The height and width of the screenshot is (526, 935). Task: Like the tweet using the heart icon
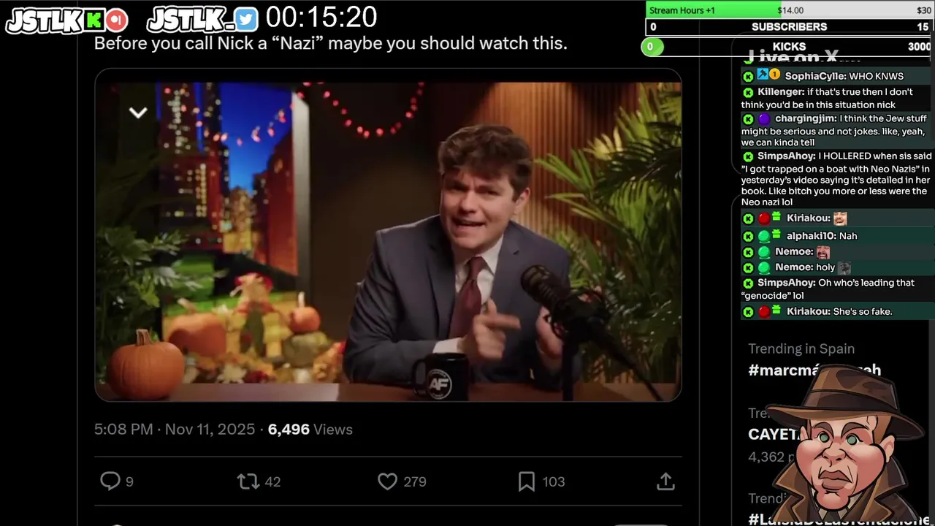click(x=387, y=481)
